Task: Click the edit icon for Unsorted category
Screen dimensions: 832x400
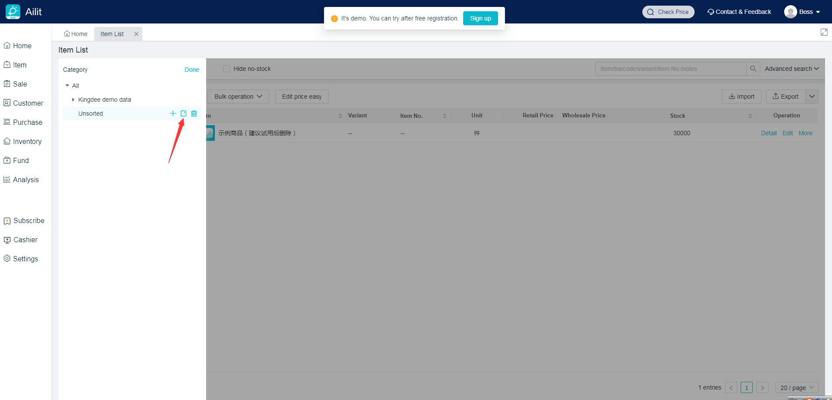Action: pos(184,113)
